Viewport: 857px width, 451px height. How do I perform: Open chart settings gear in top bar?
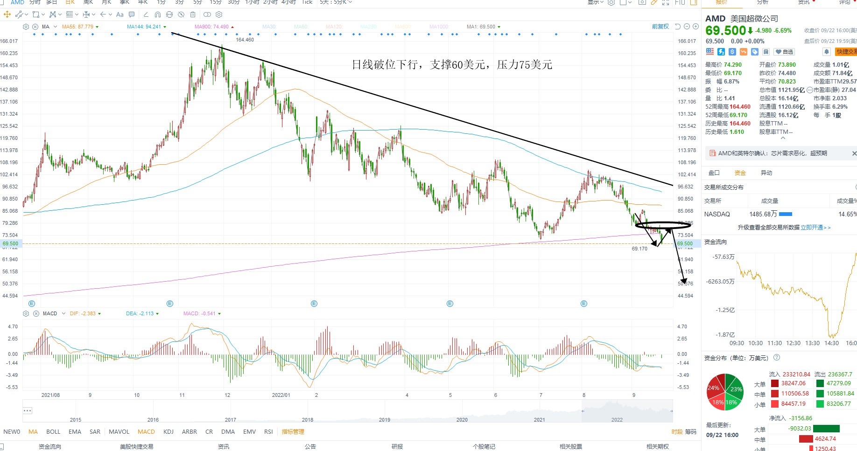(611, 2)
